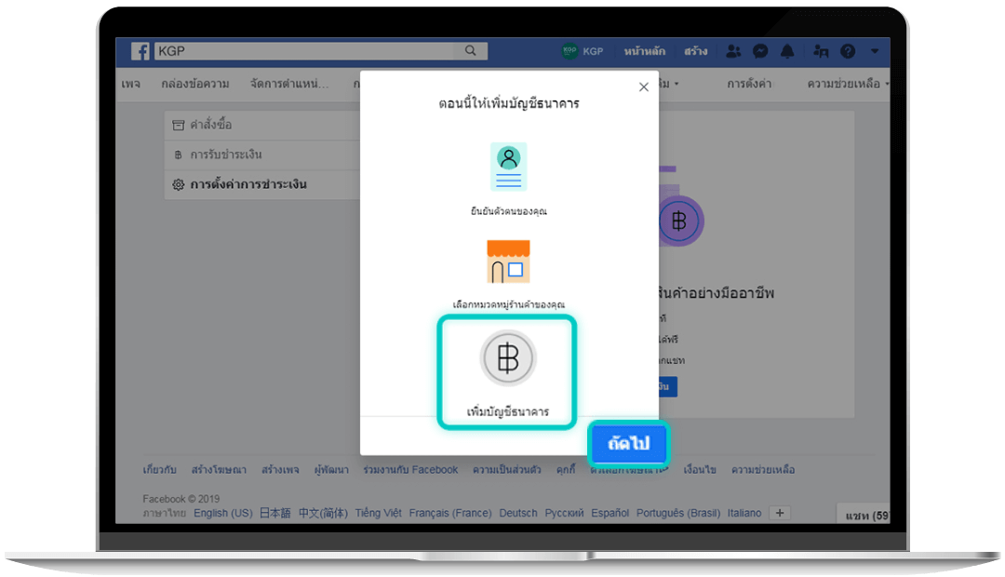The image size is (1005, 577).
Task: Click the Facebook logo icon
Action: [140, 51]
